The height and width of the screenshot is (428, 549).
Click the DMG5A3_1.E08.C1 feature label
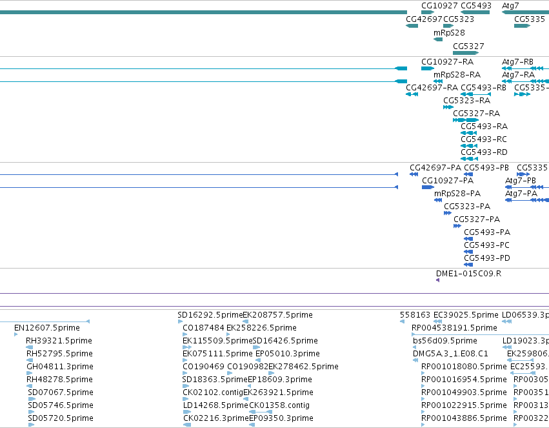tap(450, 354)
